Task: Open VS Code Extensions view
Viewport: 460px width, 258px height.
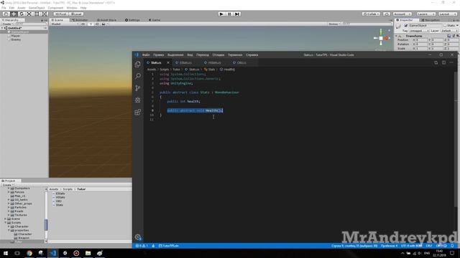Action: 137,112
